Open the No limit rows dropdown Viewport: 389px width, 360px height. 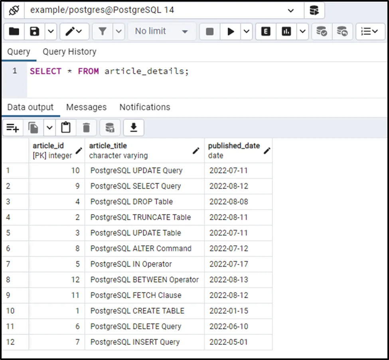162,32
